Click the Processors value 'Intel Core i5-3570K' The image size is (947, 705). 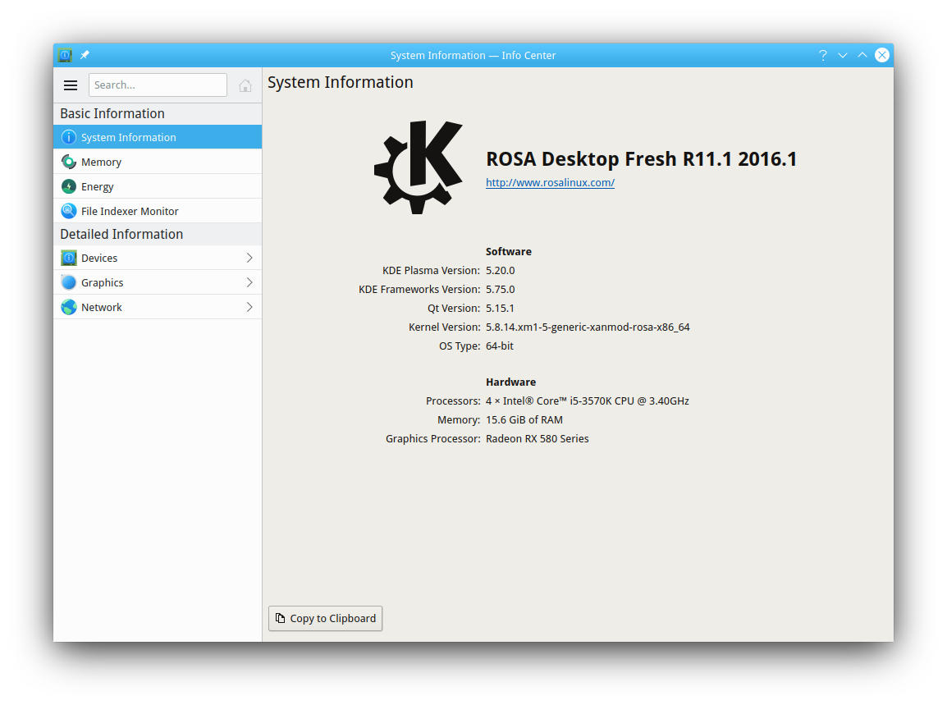[x=587, y=401]
